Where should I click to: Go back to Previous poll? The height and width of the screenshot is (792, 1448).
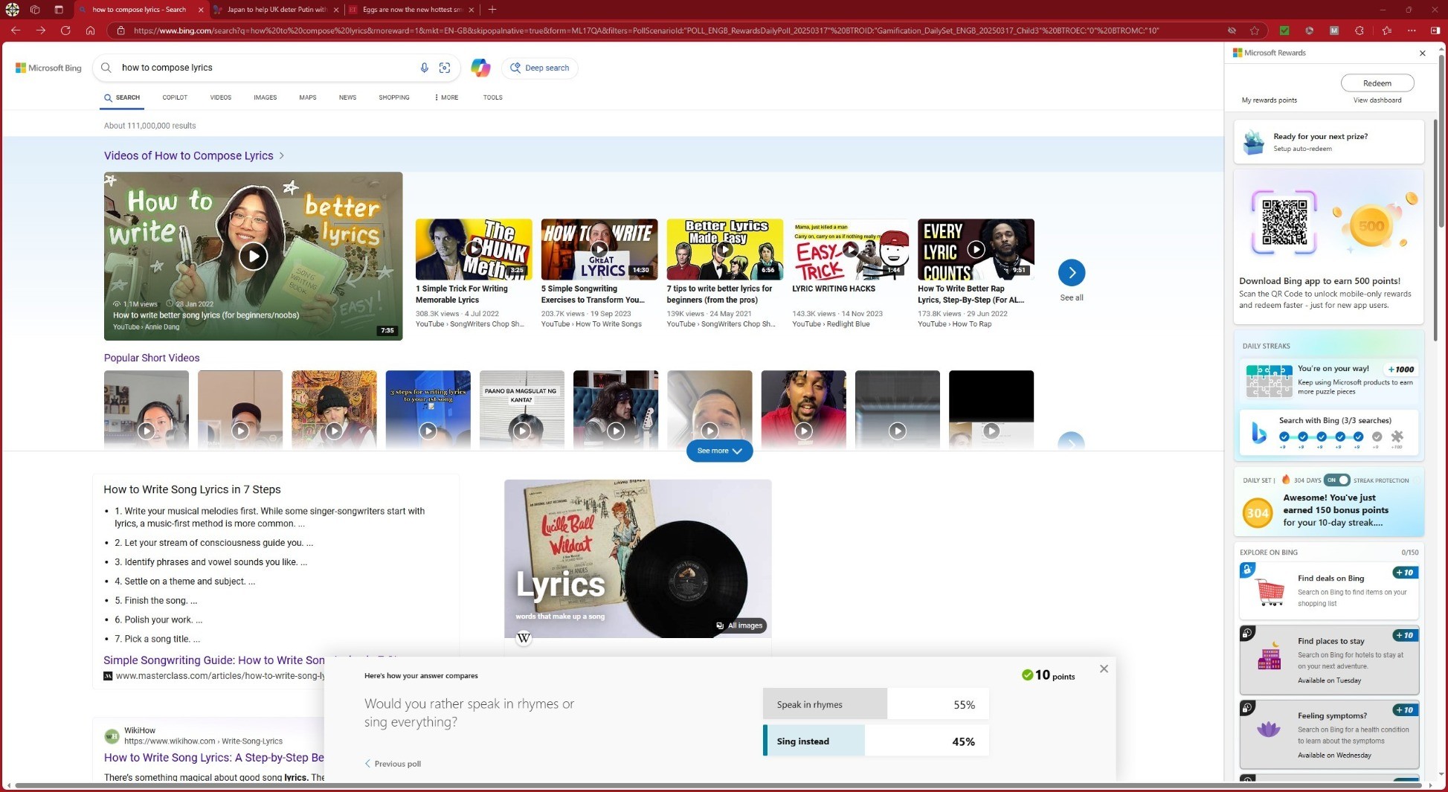[393, 764]
